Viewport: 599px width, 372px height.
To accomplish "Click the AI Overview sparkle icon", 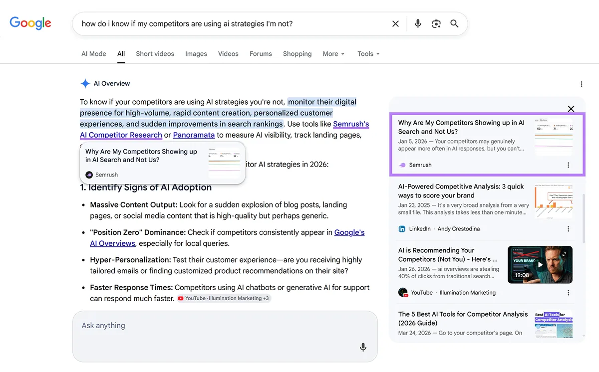I will click(x=85, y=83).
